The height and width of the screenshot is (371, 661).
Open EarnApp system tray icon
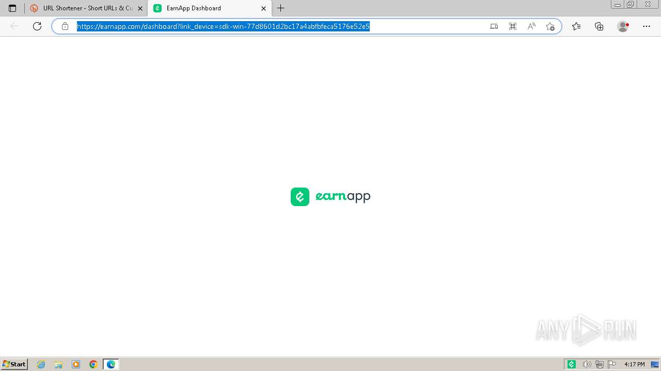(x=572, y=364)
